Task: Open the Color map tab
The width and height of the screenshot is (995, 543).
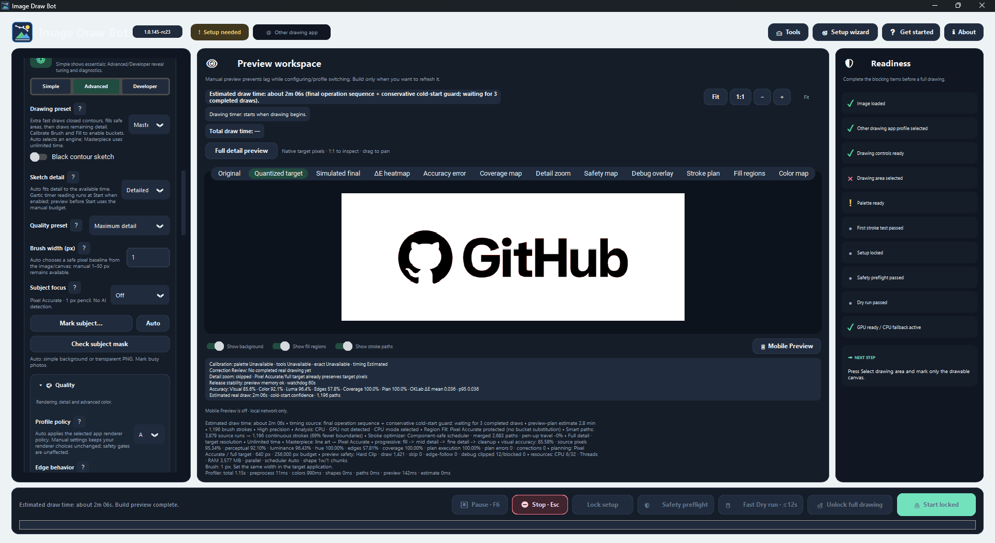Action: [x=793, y=174]
